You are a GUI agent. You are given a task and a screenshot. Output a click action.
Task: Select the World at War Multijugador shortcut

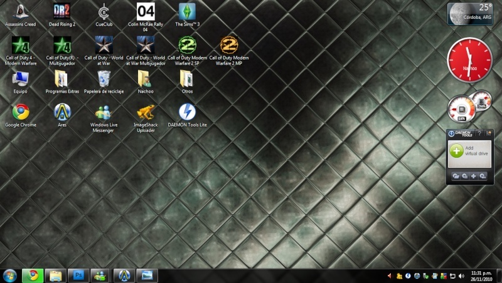pos(146,51)
